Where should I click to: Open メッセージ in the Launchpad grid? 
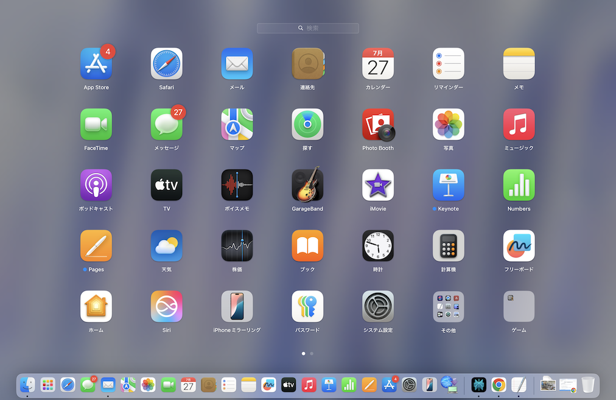[167, 124]
